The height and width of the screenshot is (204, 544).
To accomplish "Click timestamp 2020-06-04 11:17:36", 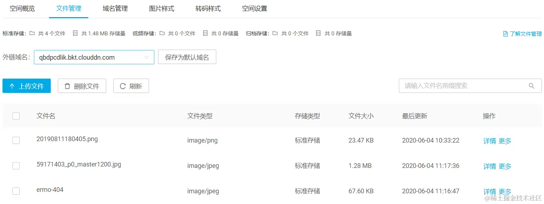I will click(431, 166).
